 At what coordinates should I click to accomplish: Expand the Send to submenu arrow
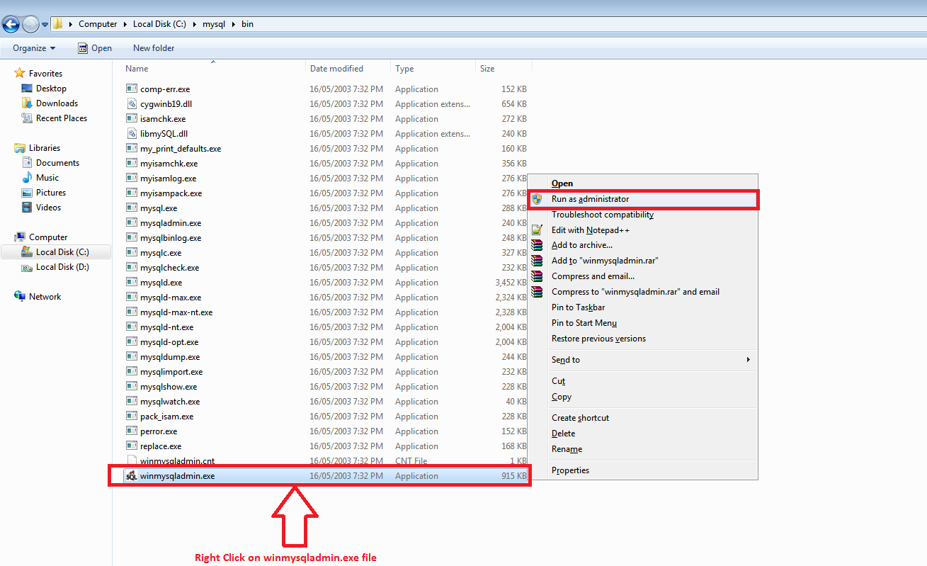(x=749, y=360)
